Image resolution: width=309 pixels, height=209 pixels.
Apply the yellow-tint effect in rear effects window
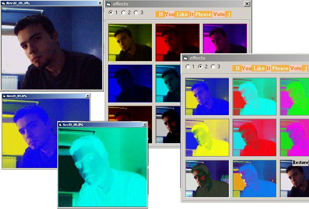click(x=130, y=42)
